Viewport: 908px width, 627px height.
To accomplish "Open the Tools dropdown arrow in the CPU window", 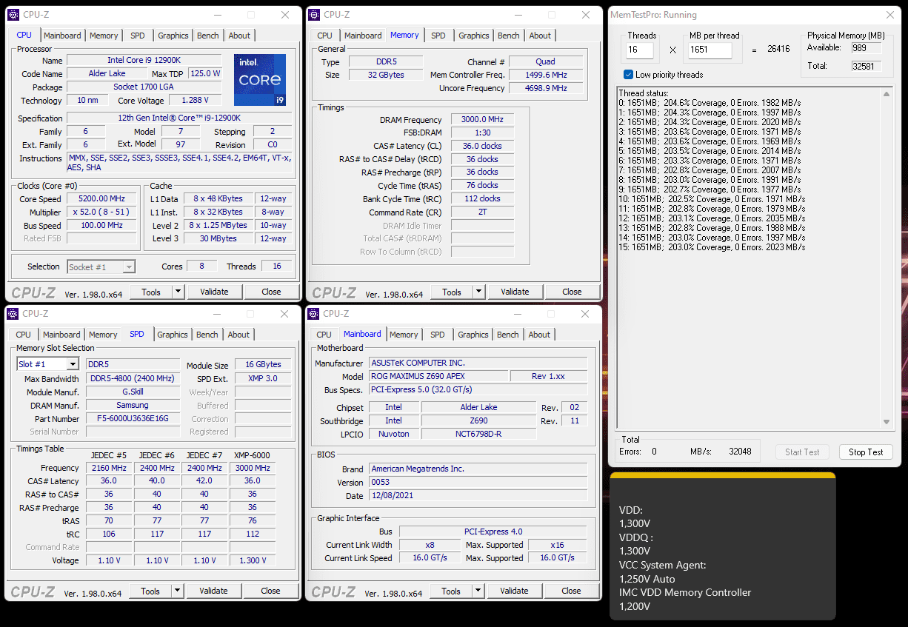I will (178, 292).
